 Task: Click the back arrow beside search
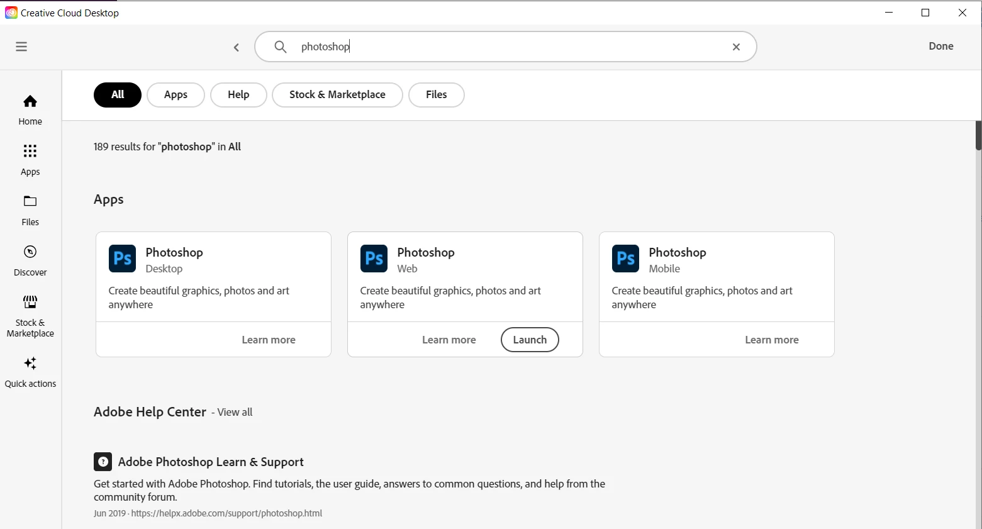point(237,47)
